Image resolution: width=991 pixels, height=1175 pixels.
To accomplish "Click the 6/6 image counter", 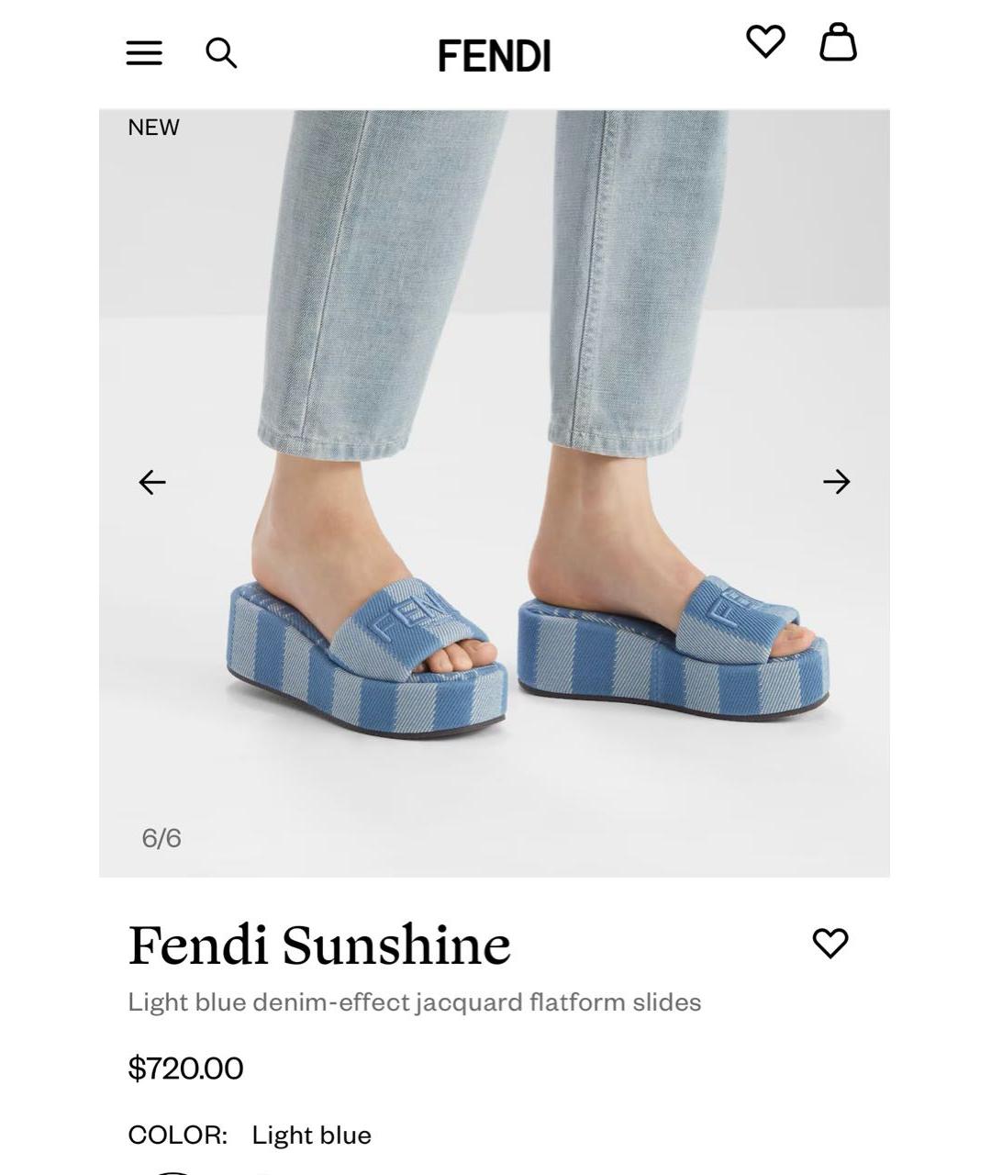I will 161,838.
